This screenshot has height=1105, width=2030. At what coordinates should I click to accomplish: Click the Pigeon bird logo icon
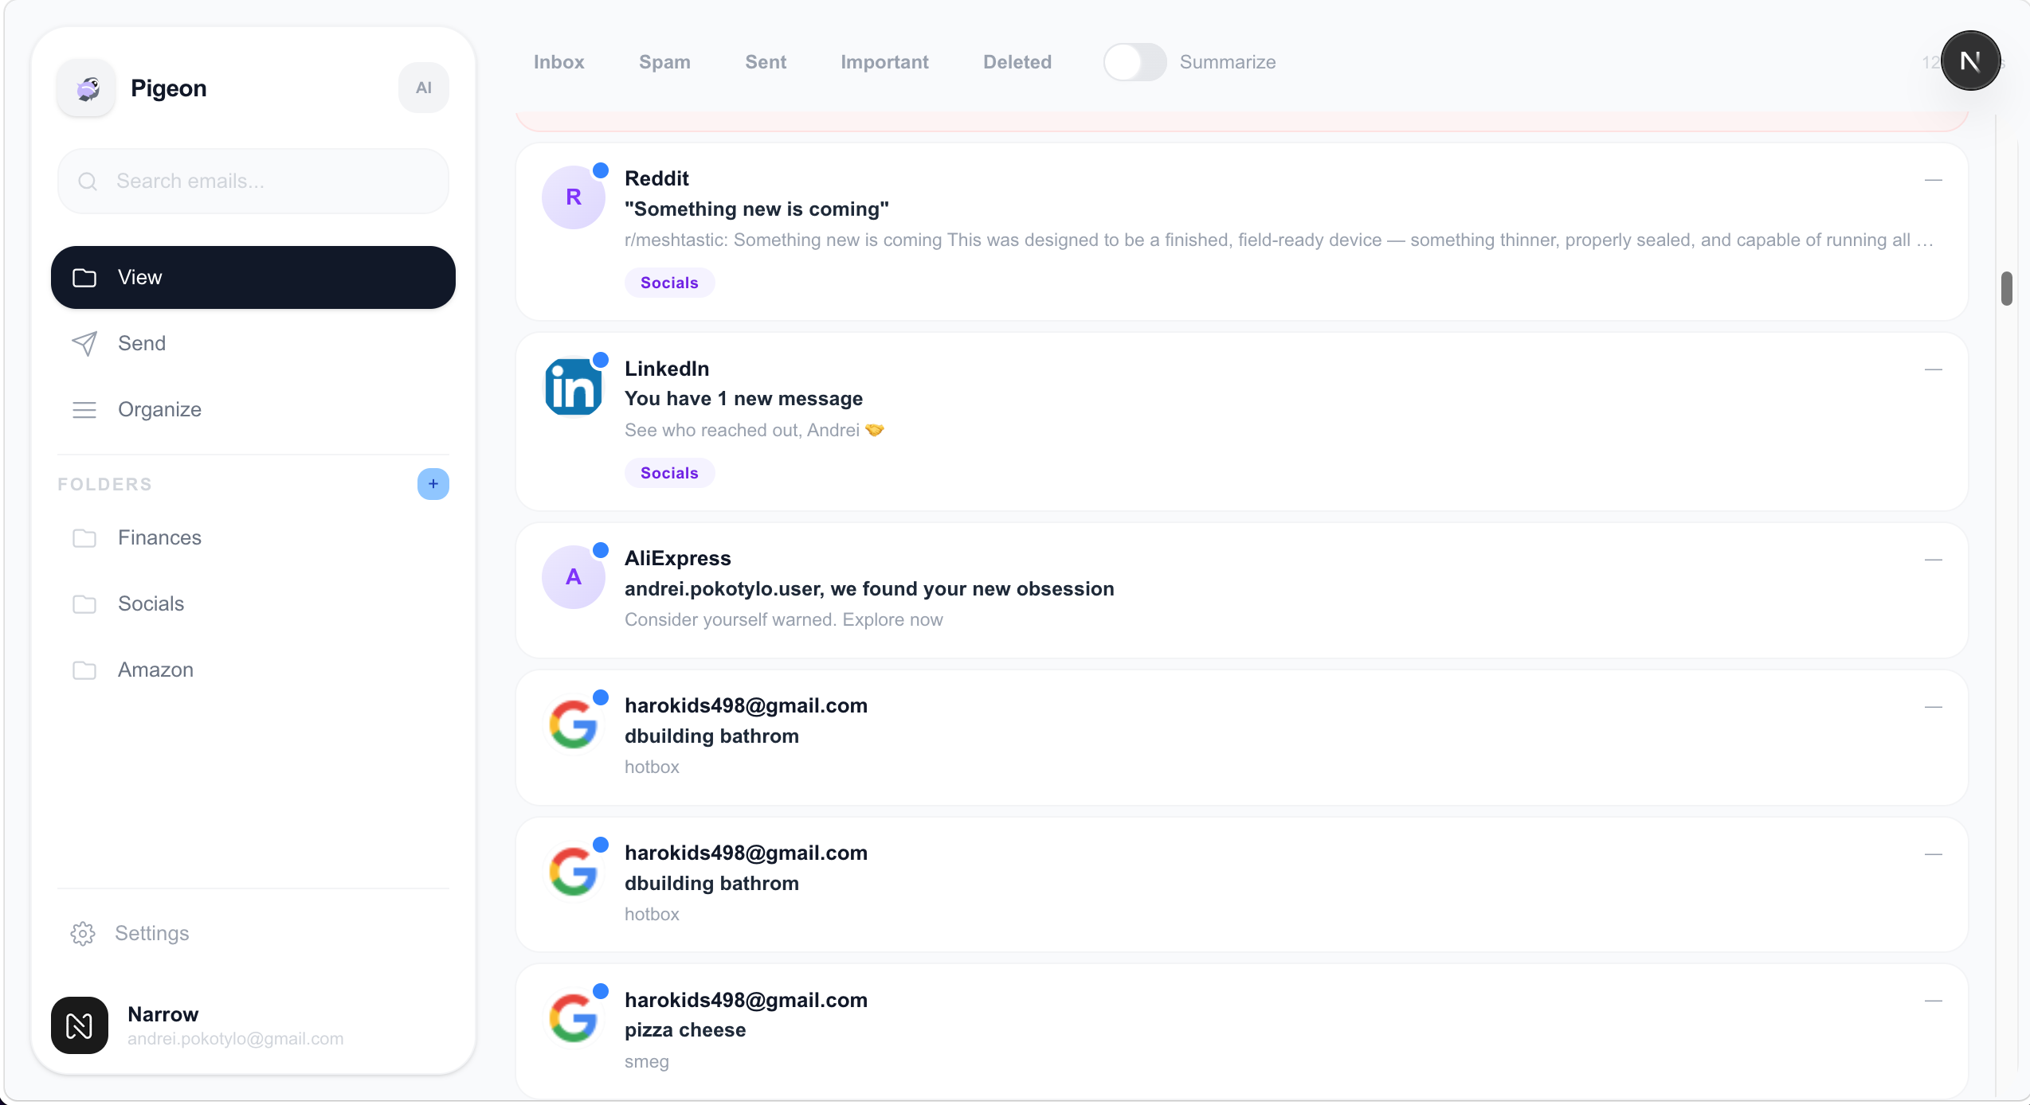click(x=87, y=88)
